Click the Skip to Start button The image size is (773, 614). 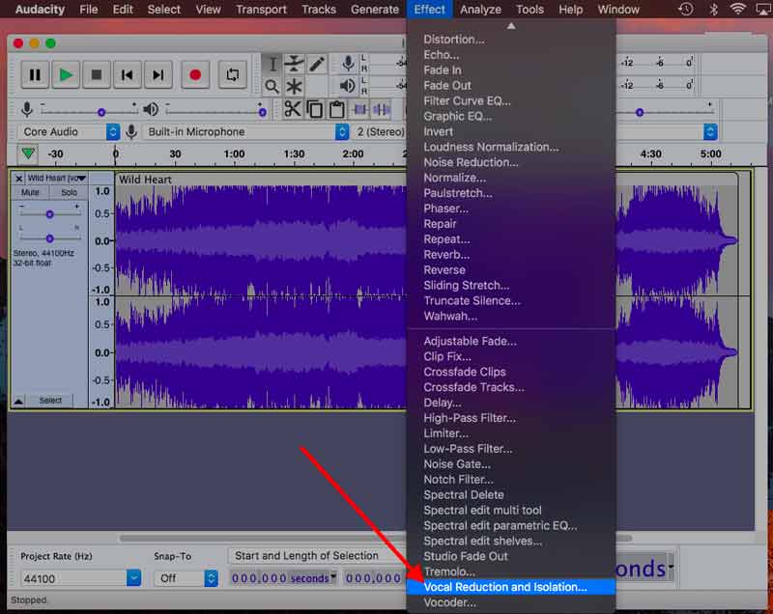127,74
